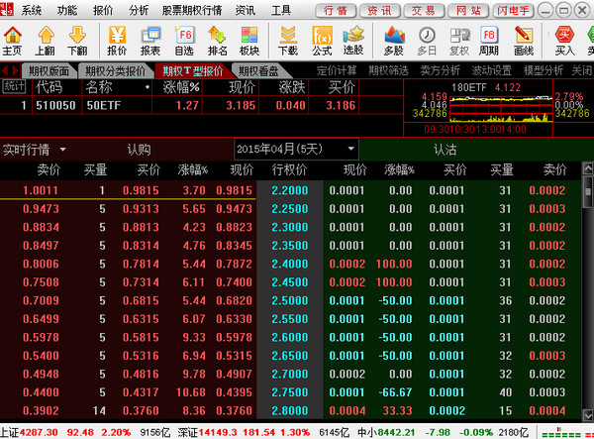Go to previous page with 上翻 icon
Screen dimensions: 594x439
pos(45,40)
